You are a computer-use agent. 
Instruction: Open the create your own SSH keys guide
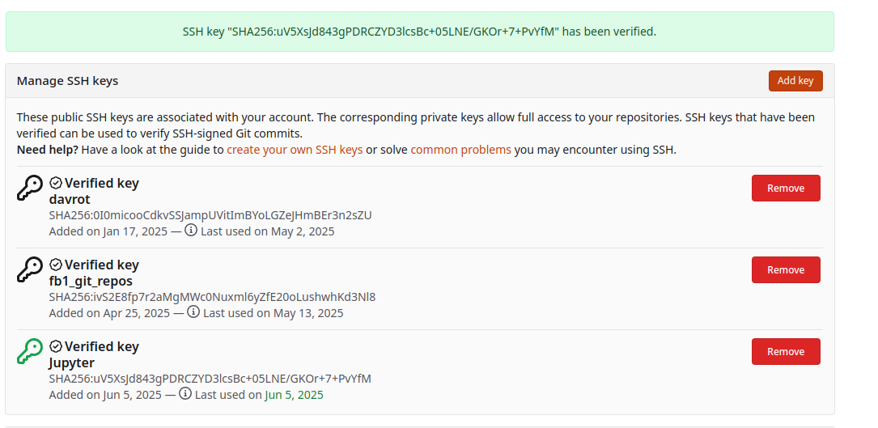coord(295,150)
